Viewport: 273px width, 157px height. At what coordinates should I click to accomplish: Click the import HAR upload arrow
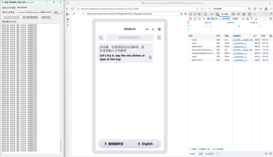tap(251, 19)
